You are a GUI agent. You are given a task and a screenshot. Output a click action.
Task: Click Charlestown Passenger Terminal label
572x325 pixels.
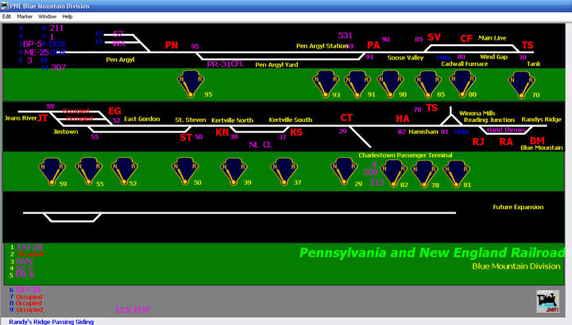405,155
